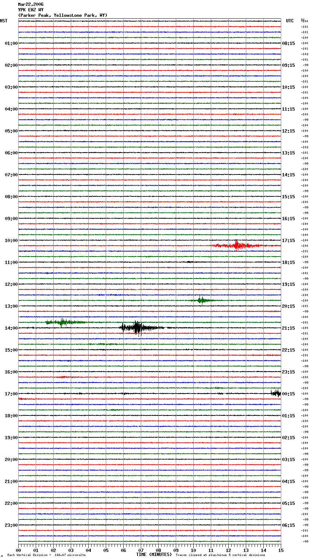Select the "20:00" MST row label
Screen dimensions: 310x560
pos(11,460)
